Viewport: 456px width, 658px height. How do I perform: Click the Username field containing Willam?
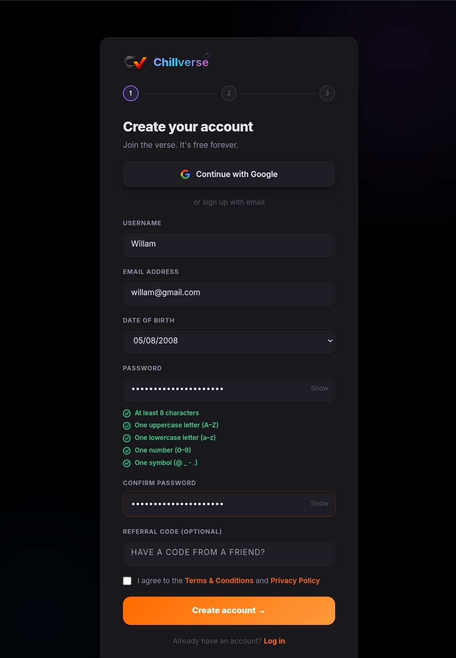pyautogui.click(x=229, y=244)
